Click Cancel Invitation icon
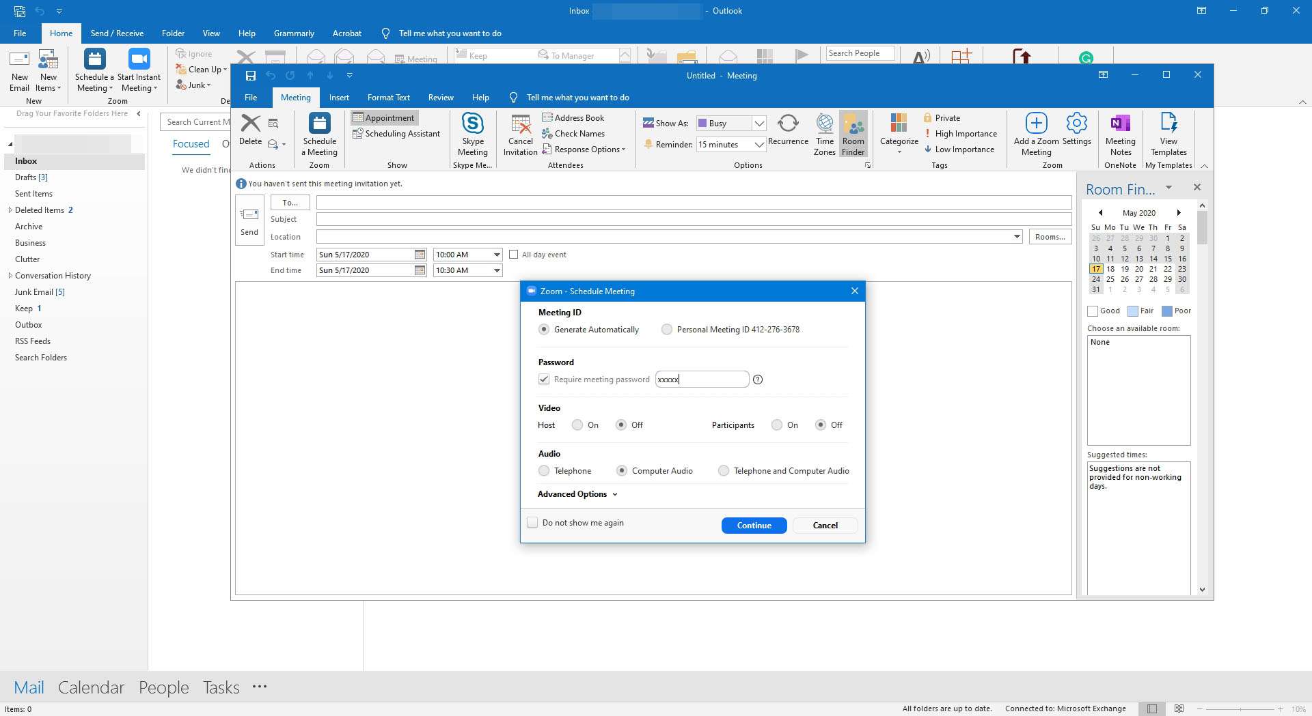This screenshot has width=1312, height=716. tap(520, 134)
